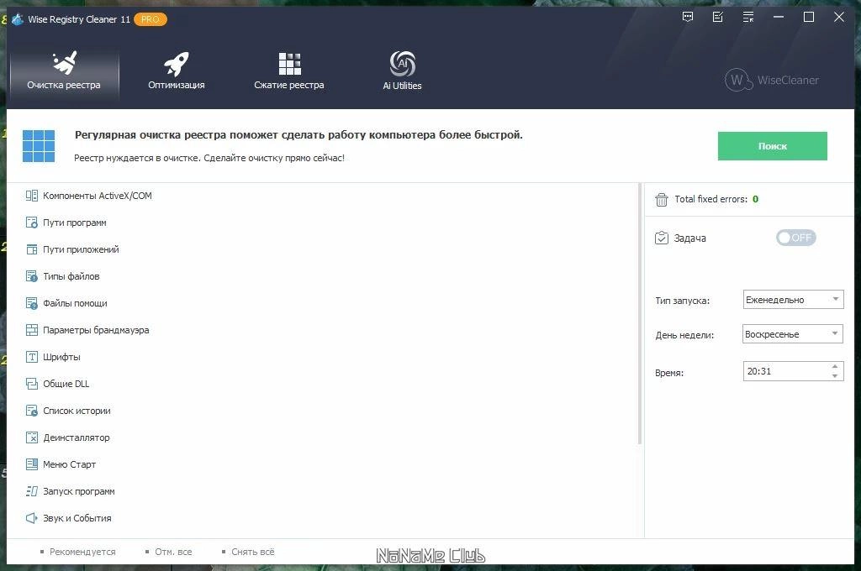This screenshot has height=571, width=861.
Task: Open the Сжатие реестра tab
Action: click(x=289, y=72)
